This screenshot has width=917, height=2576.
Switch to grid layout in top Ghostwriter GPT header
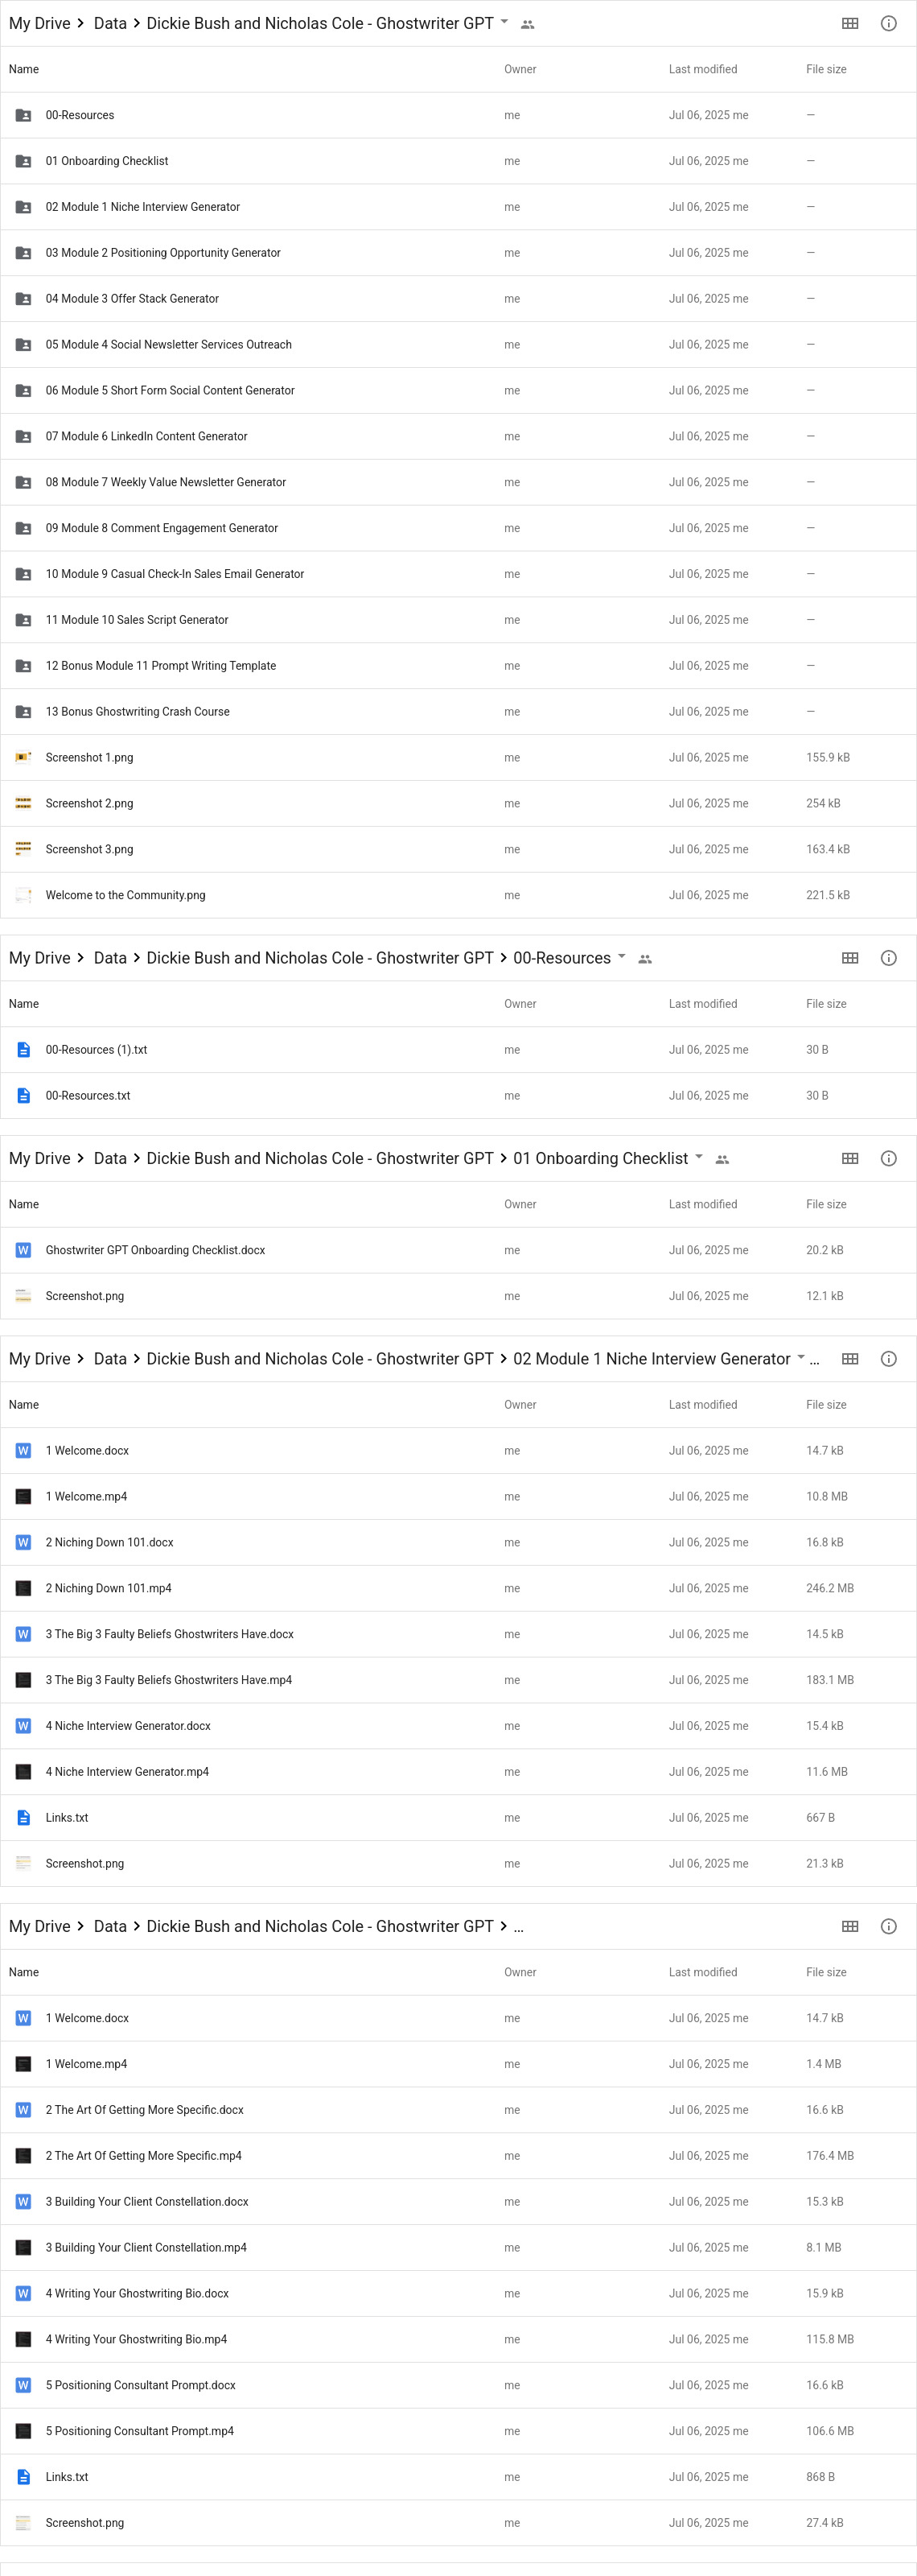pos(849,23)
